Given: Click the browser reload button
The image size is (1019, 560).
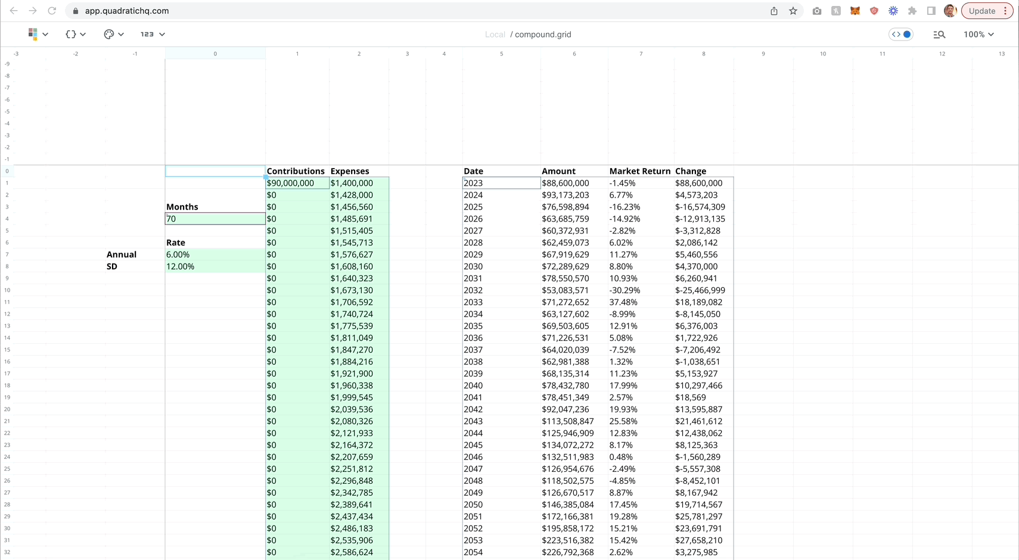Looking at the screenshot, I should [x=52, y=11].
